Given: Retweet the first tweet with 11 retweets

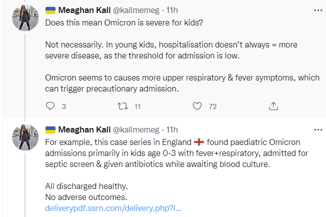Looking at the screenshot, I should [122, 106].
